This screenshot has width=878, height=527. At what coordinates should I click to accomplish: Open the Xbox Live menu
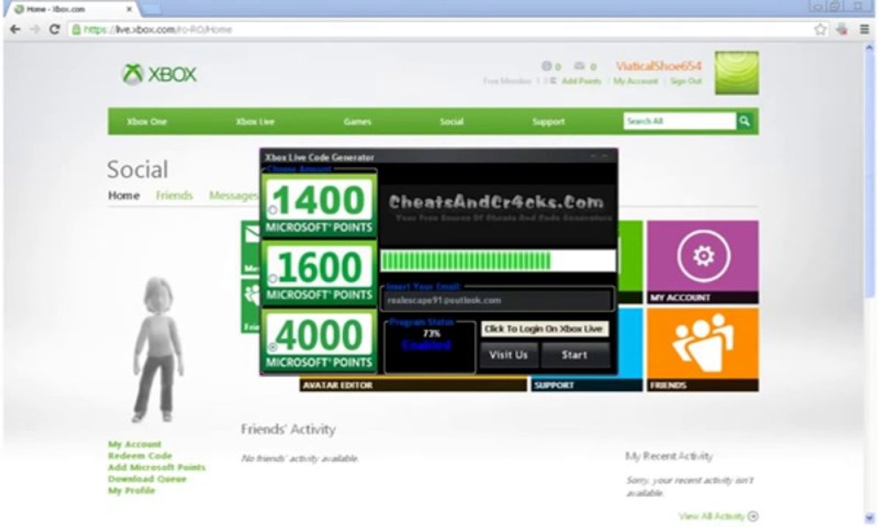click(255, 122)
